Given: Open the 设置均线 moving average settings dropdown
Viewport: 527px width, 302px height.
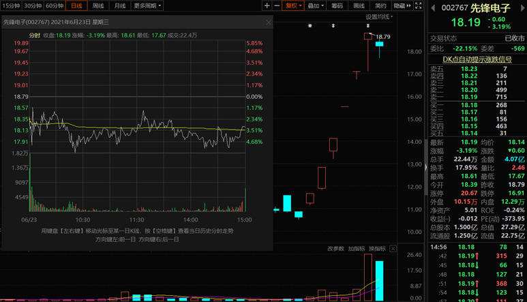Looking at the screenshot, I should [x=379, y=17].
